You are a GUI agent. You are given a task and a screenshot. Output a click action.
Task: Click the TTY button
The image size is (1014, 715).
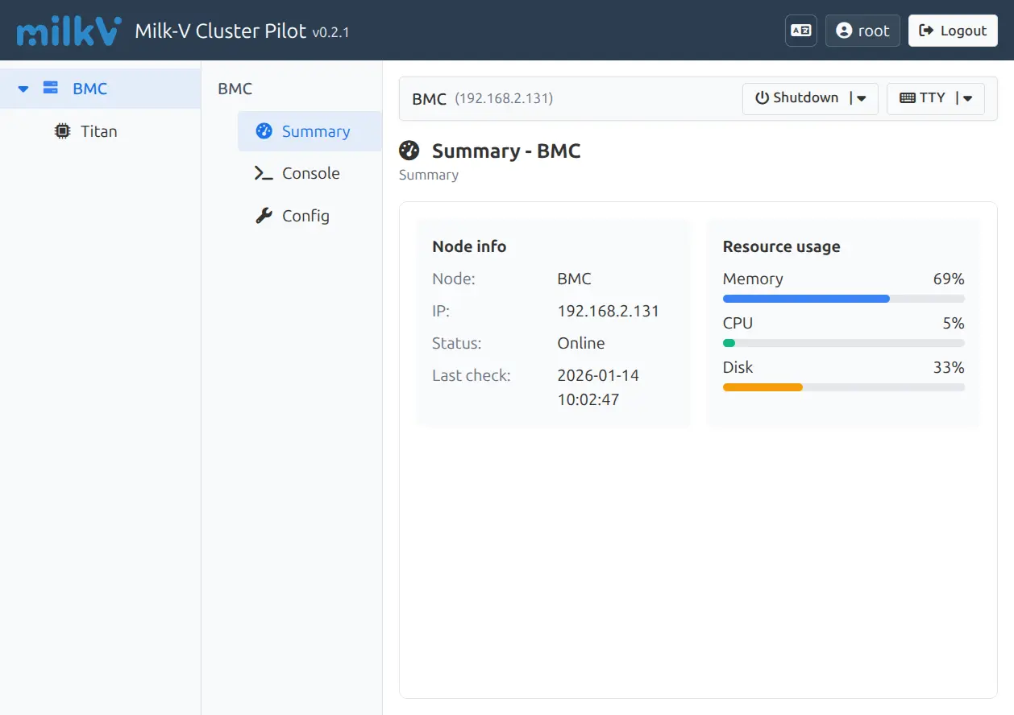pyautogui.click(x=923, y=98)
